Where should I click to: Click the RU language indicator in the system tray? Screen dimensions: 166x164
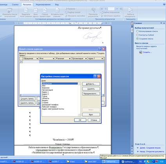[x=141, y=162]
